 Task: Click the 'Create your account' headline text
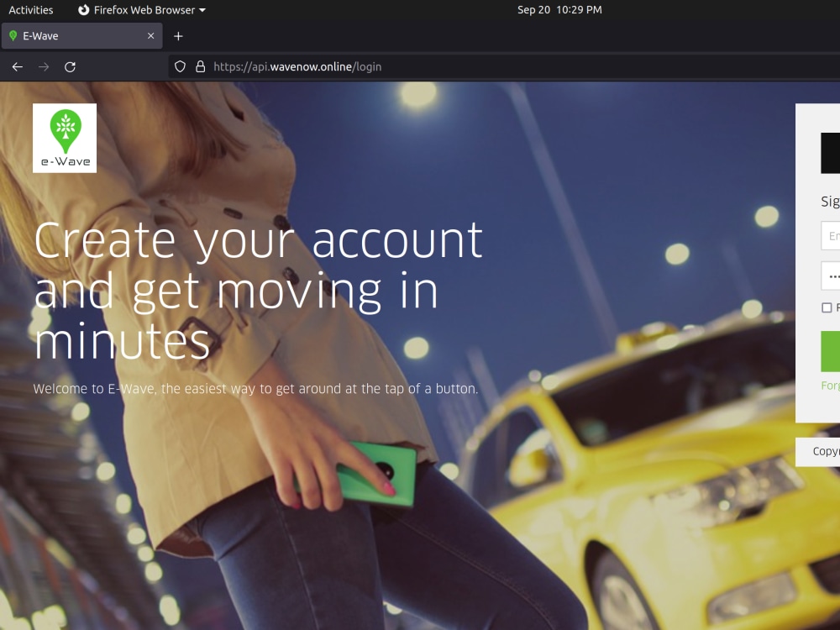point(258,291)
